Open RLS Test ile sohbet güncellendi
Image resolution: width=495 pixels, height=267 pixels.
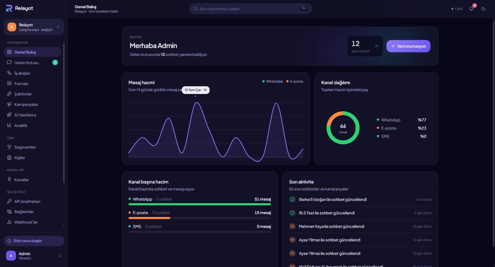click(x=360, y=213)
